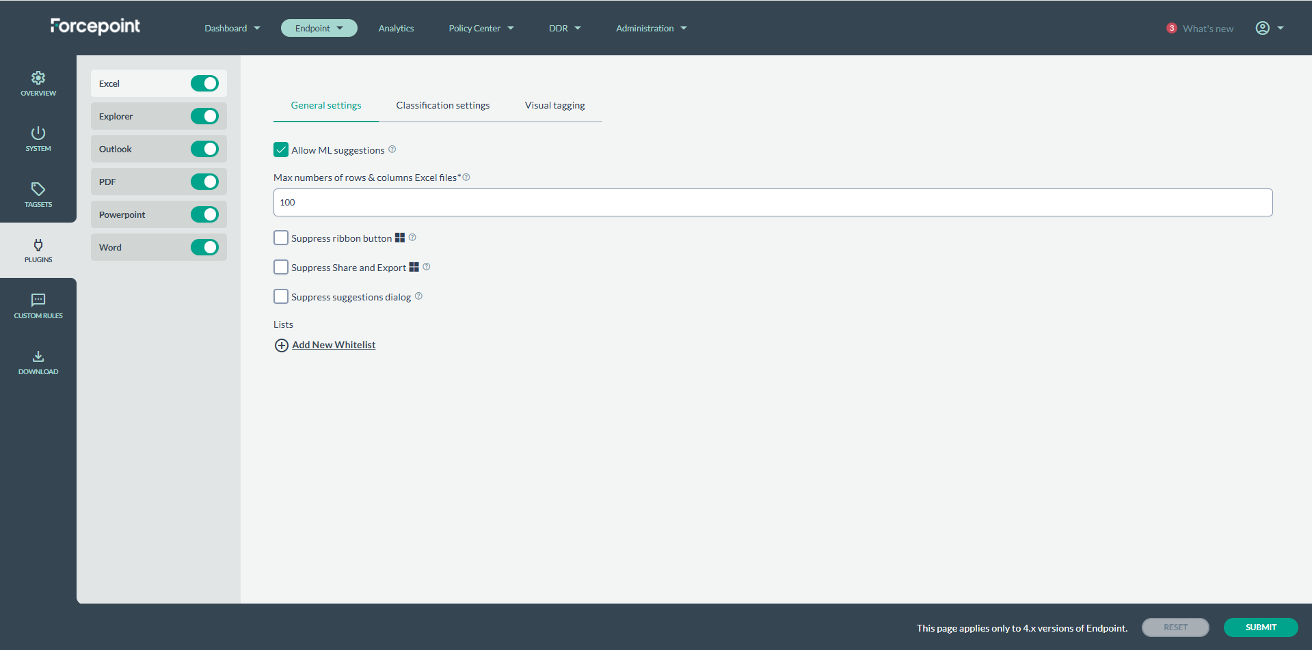
Task: Open What's new link
Action: 1208,29
